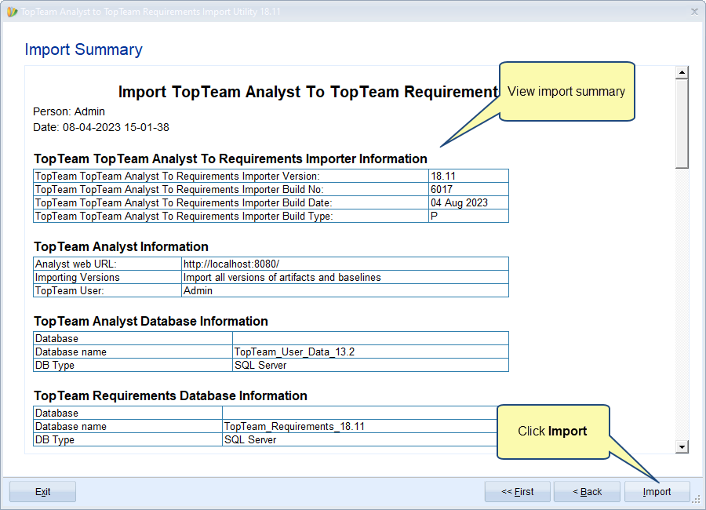
Task: Click the Importer Build Type label cell
Action: pos(231,217)
